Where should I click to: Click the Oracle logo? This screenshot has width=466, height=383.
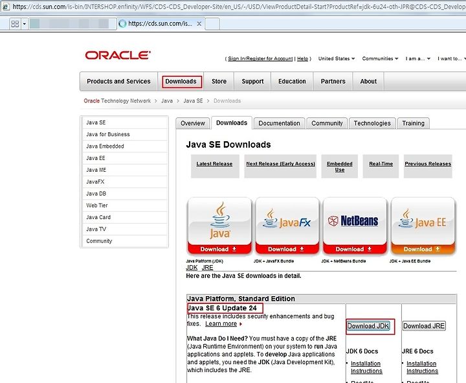[x=118, y=55]
